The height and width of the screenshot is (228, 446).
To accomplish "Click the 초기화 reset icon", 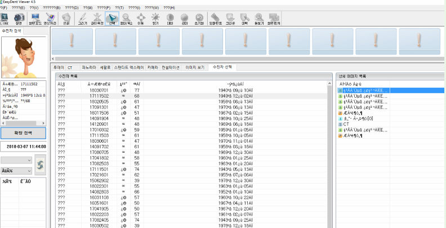I will (x=199, y=19).
